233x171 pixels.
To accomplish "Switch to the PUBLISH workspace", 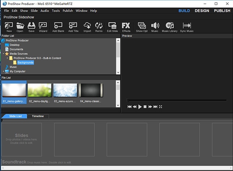I will (222, 11).
